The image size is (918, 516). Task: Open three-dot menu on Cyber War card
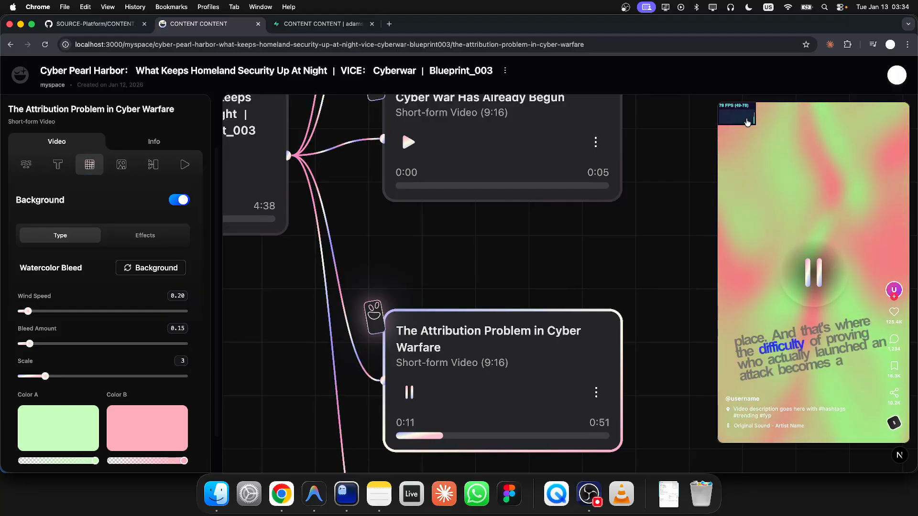tap(595, 142)
